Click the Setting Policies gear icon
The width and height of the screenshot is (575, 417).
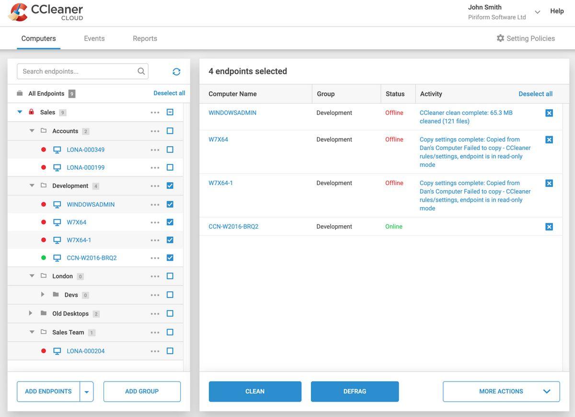[x=500, y=38]
